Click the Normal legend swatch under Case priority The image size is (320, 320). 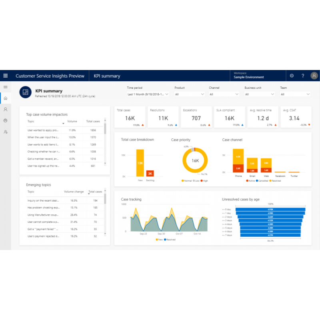pyautogui.click(x=183, y=181)
